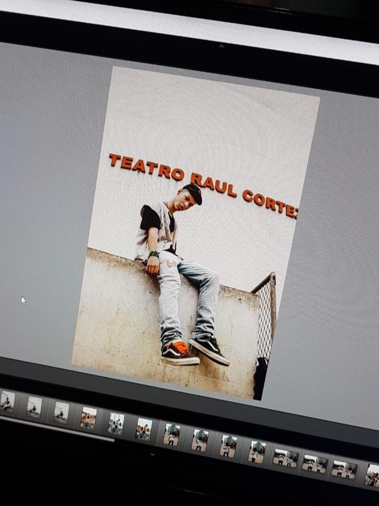Image resolution: width=379 pixels, height=506 pixels.
Task: Select the partially visible thumbnail at filmstrip's right end
Action: (372, 475)
